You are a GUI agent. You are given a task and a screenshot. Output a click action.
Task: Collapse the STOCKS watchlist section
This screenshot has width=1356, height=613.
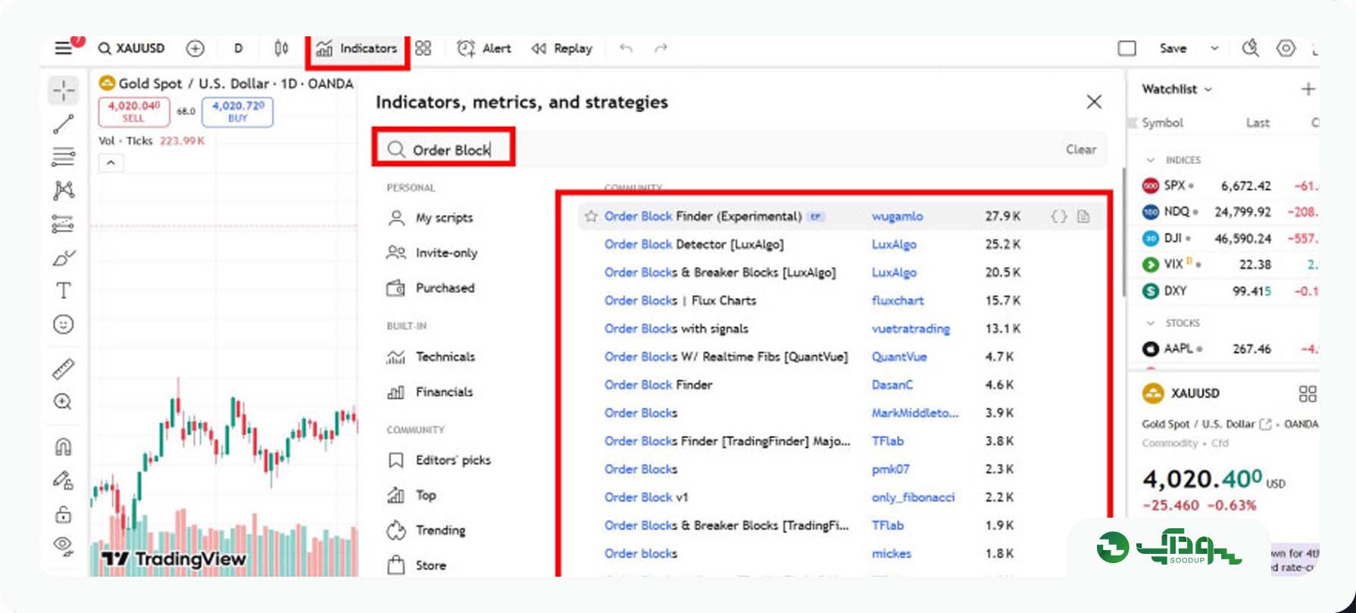[x=1151, y=323]
